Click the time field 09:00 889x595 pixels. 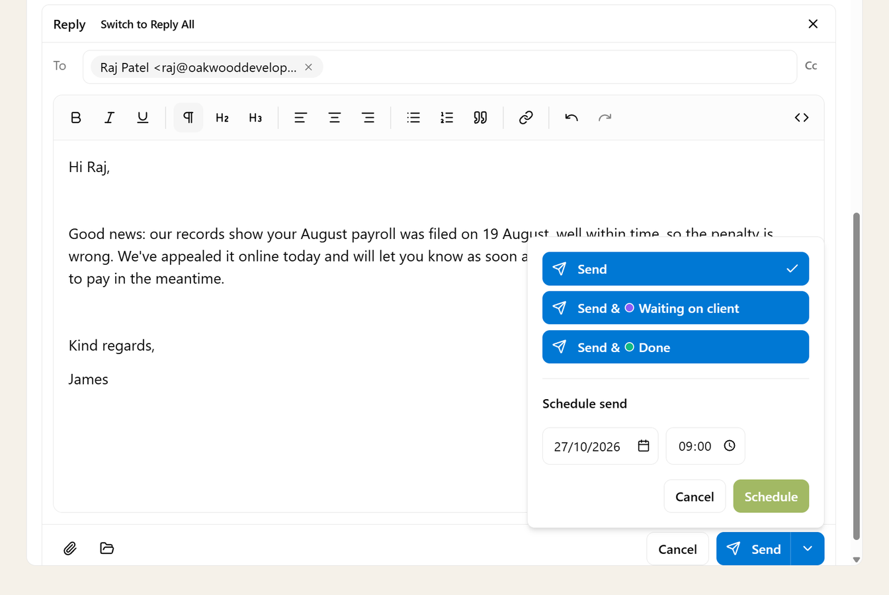click(x=705, y=446)
